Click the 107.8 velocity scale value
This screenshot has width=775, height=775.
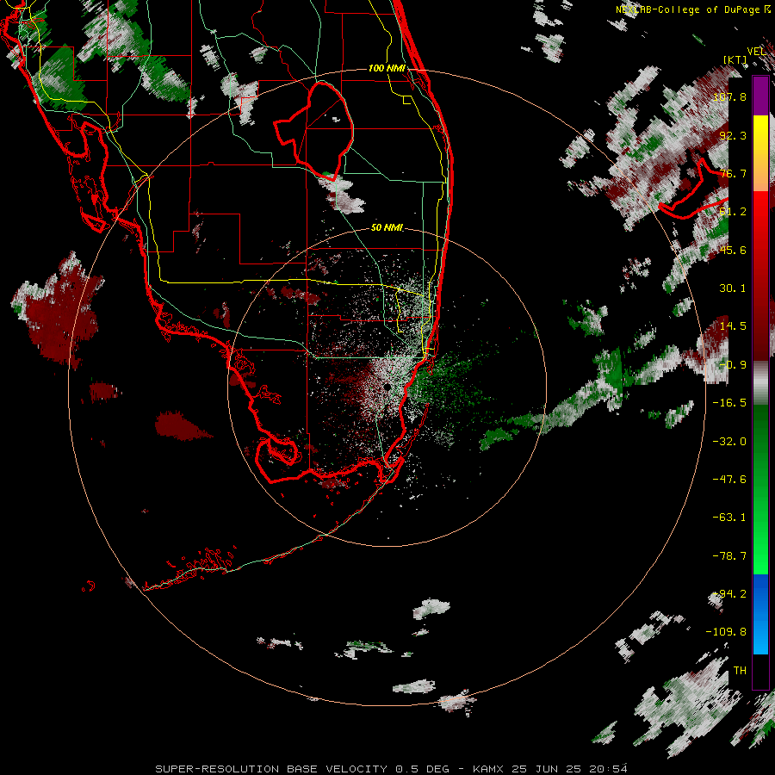[x=730, y=96]
